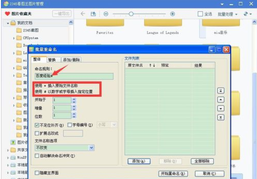The height and width of the screenshot is (179, 257).
Task: Click the zoom in plus icon
Action: tap(173, 14)
